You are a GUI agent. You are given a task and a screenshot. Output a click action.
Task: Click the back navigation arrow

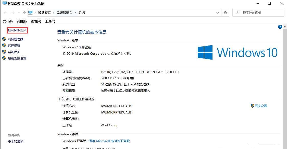(6, 13)
